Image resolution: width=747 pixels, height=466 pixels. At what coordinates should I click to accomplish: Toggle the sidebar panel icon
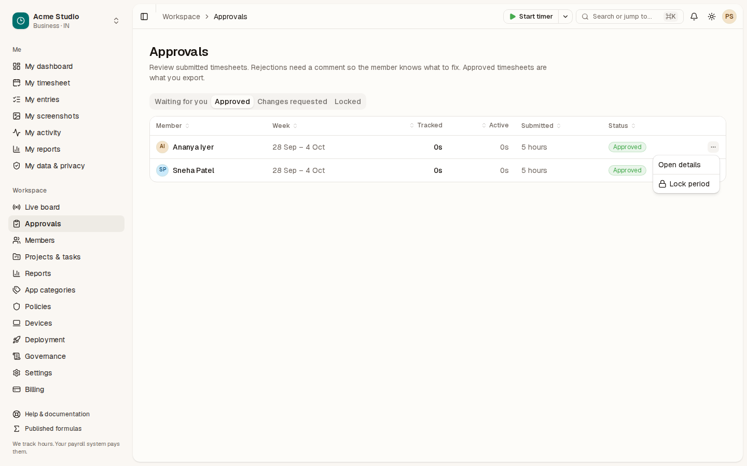[x=144, y=17]
